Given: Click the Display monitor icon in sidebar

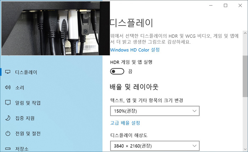Looking at the screenshot, I should (x=7, y=72).
